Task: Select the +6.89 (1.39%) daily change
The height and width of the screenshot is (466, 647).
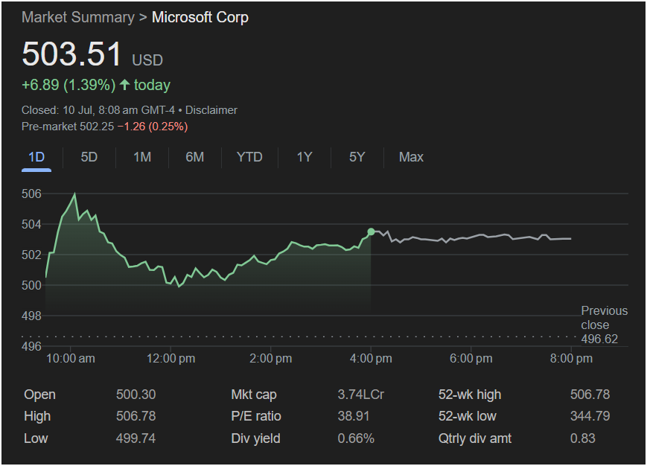Action: click(68, 85)
